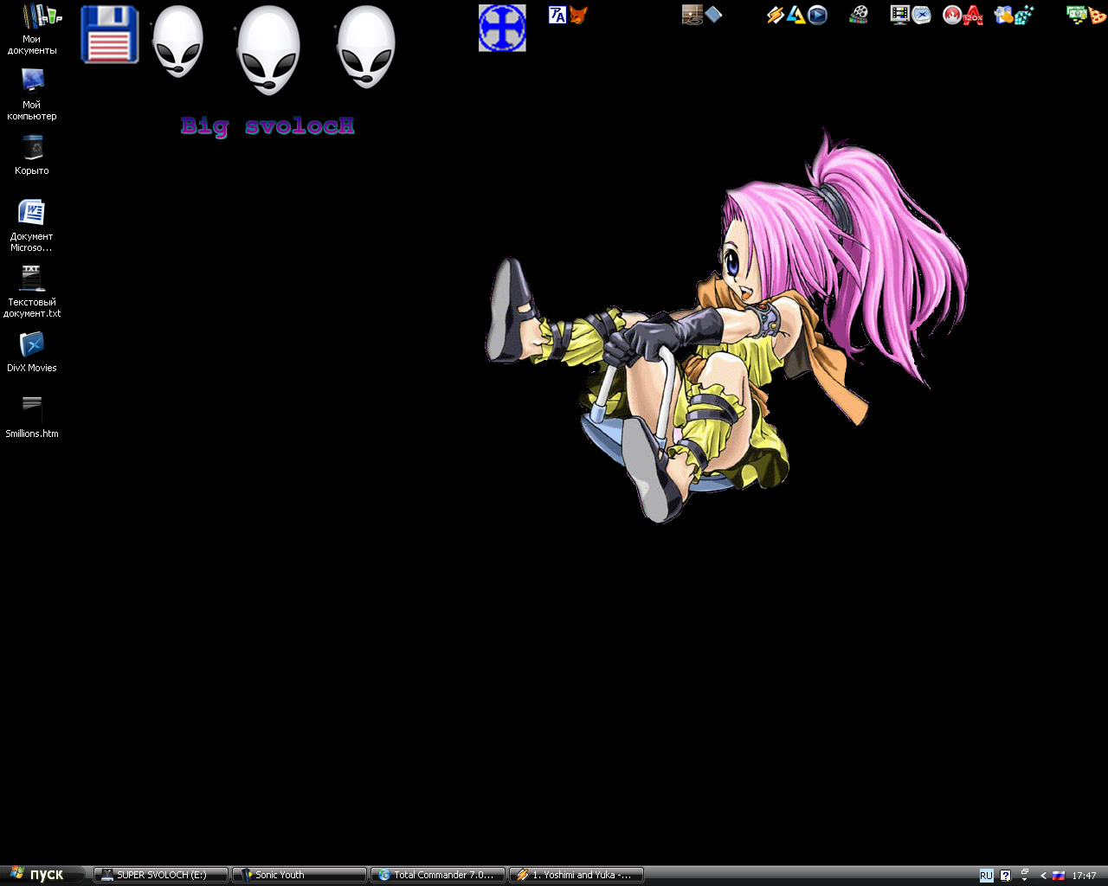Click the blue diamond shortcut icon
1108x886 pixels.
point(714,15)
